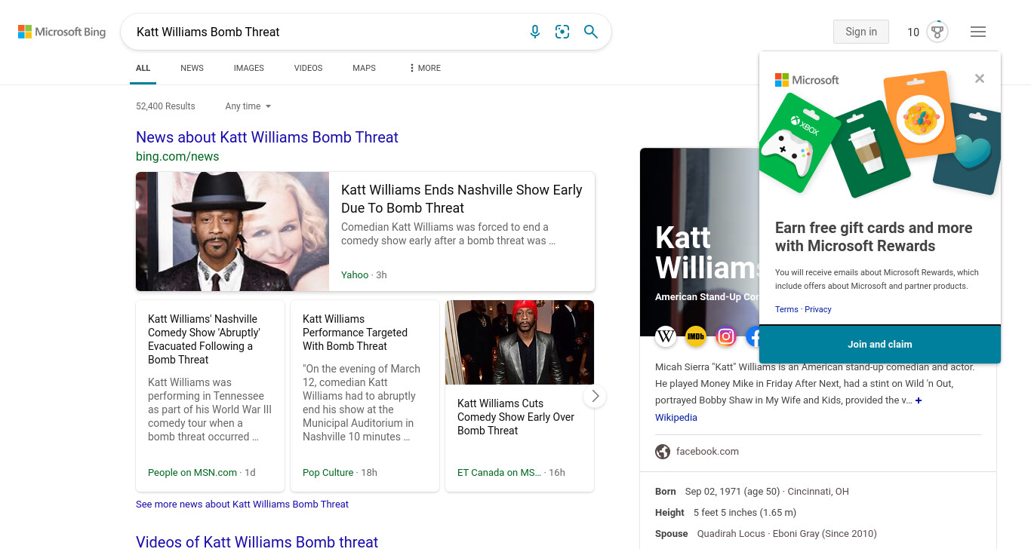Open facebook.com link in knowledge panel
Image resolution: width=1031 pixels, height=549 pixels.
click(x=707, y=452)
